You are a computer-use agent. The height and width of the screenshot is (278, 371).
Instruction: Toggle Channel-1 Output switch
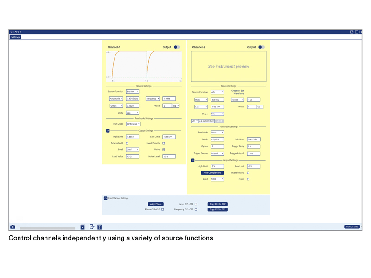pyautogui.click(x=177, y=47)
